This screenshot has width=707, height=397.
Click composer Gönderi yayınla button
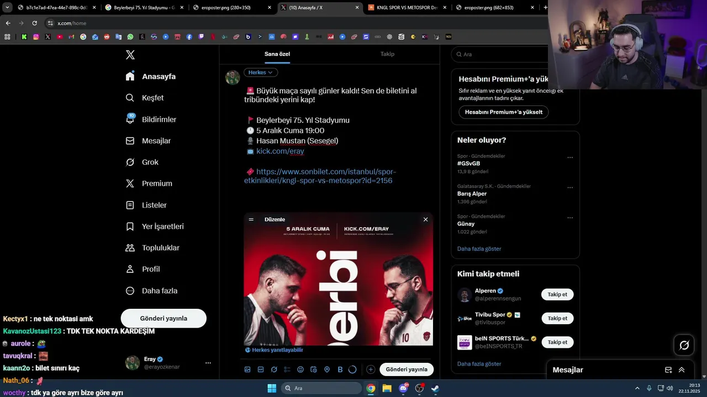[407, 369]
